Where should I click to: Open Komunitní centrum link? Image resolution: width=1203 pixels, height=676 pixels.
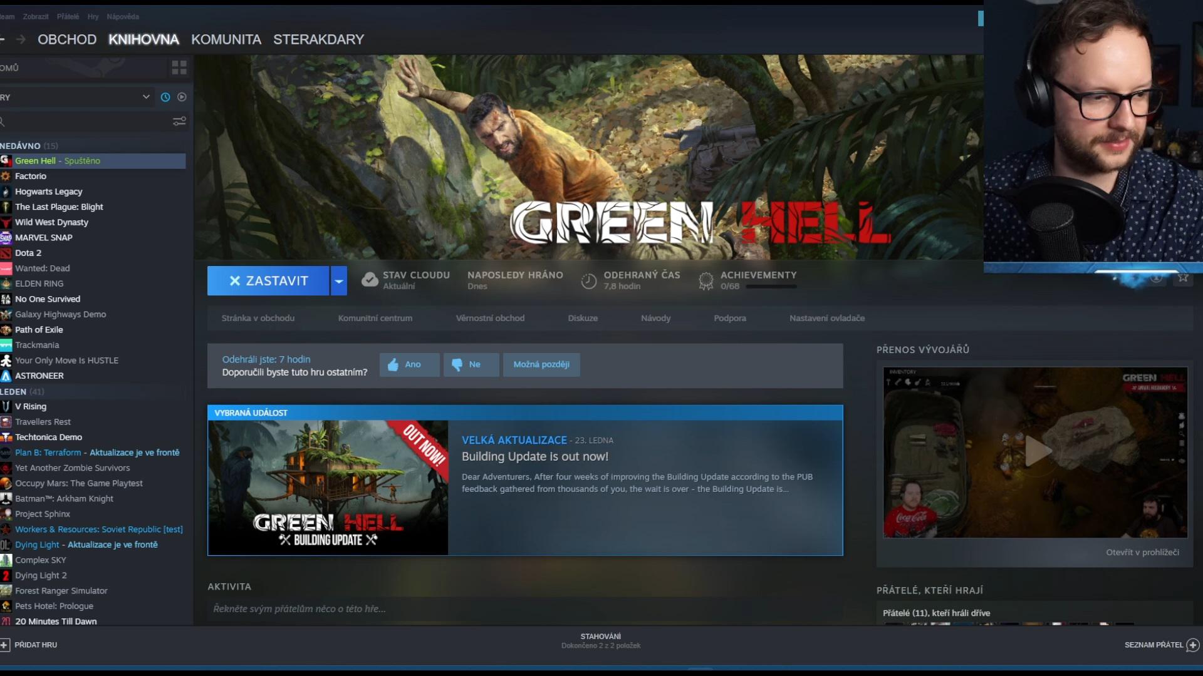tap(375, 318)
